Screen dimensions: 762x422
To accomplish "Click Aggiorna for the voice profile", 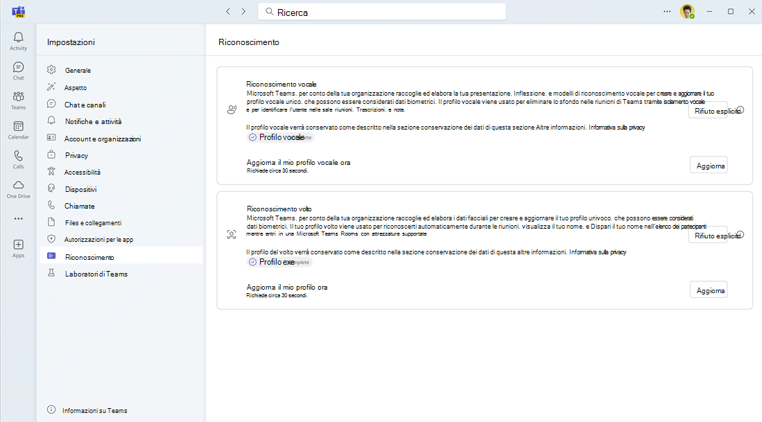I will pos(709,166).
